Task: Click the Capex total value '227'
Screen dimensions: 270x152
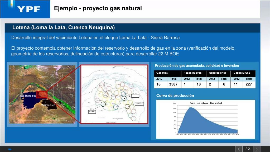Action: (249, 84)
